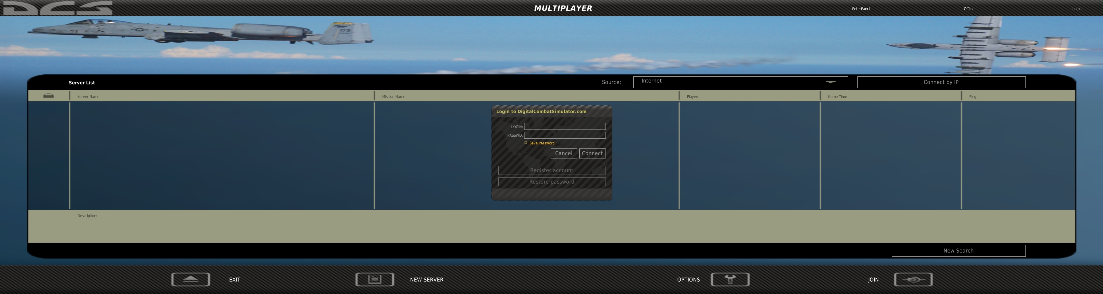Click the EXIT label
Screen dimensions: 1103x294
(235, 279)
